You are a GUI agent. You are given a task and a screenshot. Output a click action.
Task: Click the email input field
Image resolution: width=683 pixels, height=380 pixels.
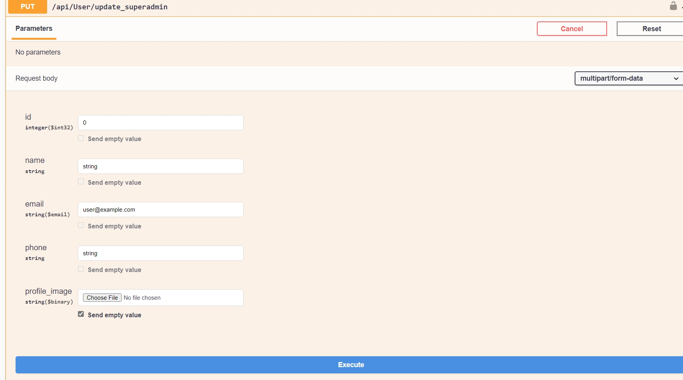[x=161, y=210]
